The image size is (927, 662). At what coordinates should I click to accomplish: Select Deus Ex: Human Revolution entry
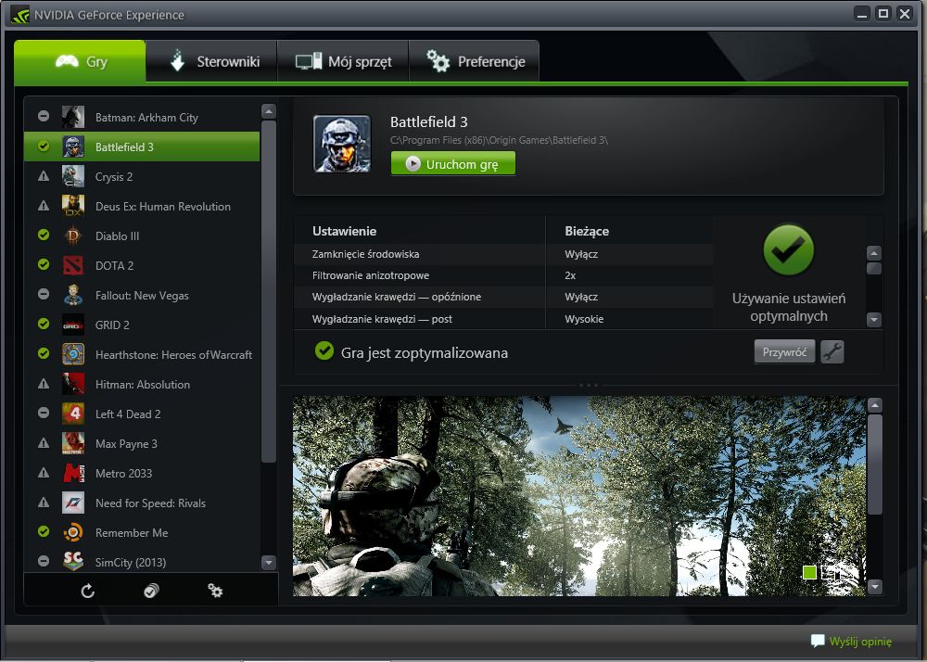(142, 206)
